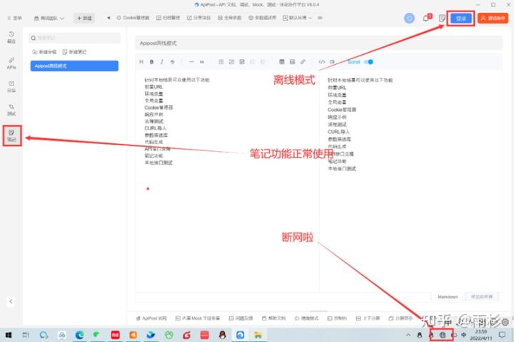
Task: Click the network globe tray icon
Action: click(442, 335)
